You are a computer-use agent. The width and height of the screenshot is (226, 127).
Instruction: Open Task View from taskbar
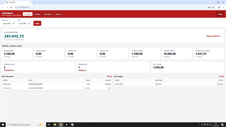coord(49,125)
